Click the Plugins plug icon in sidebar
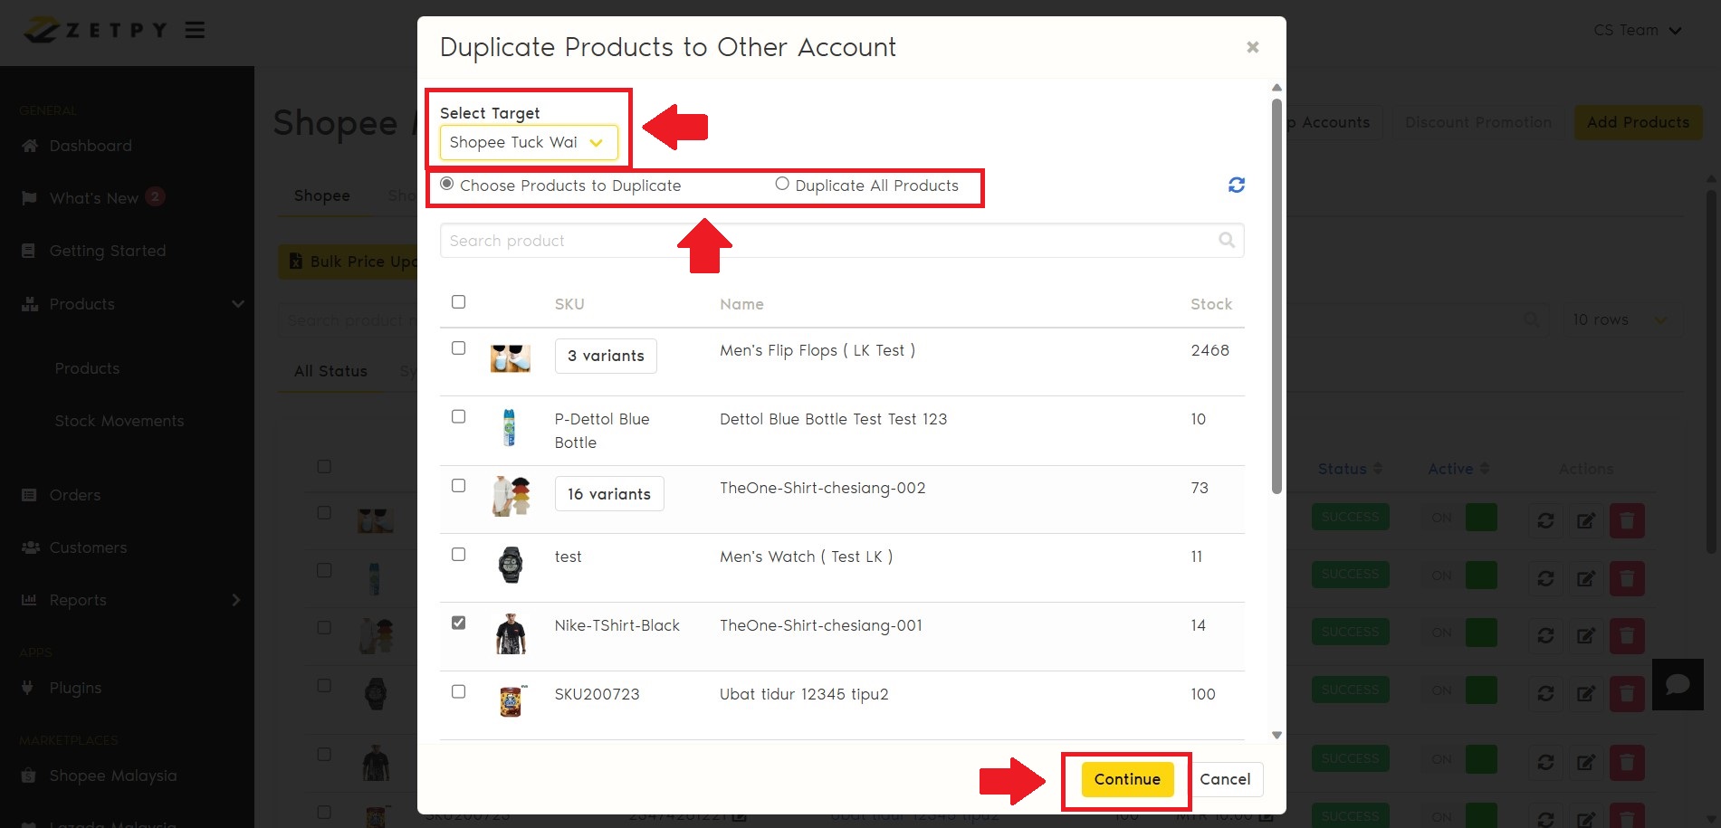 [28, 688]
